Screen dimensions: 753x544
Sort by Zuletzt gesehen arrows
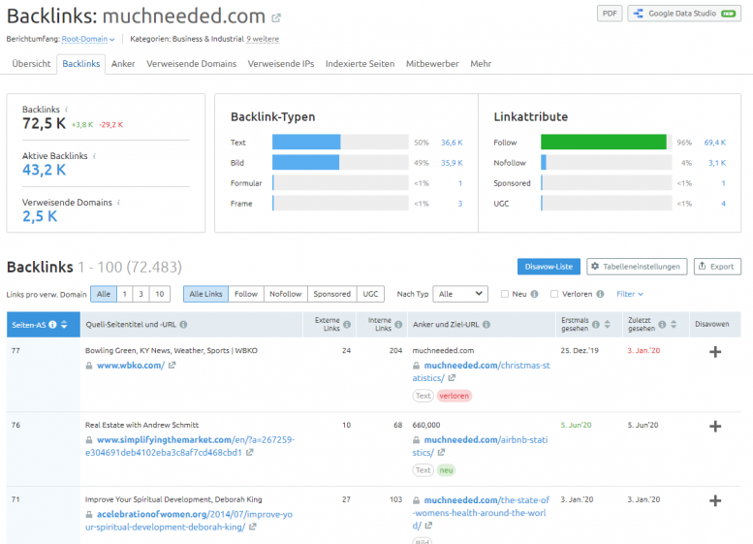pos(674,325)
